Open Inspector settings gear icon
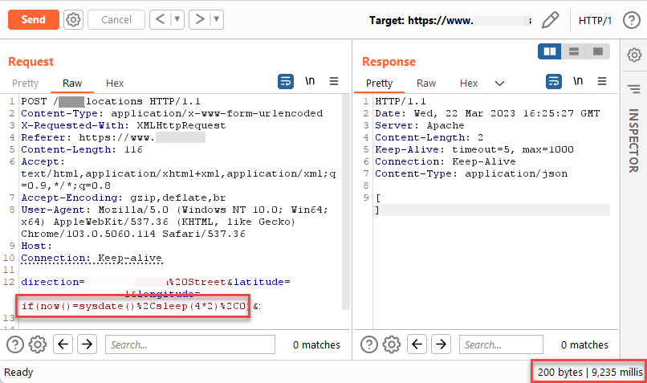The width and height of the screenshot is (647, 383). point(634,55)
